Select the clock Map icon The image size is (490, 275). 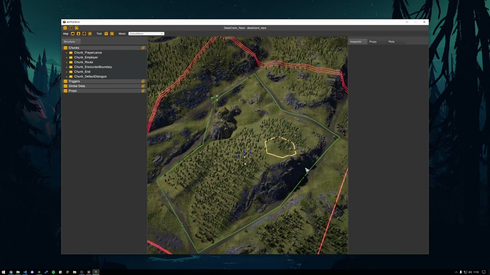coord(84,34)
